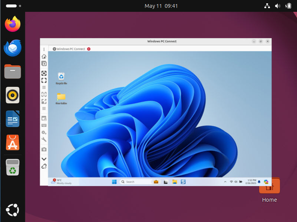Launch Thunderbird Mail from the dock
297x222 pixels.
pos(13,48)
